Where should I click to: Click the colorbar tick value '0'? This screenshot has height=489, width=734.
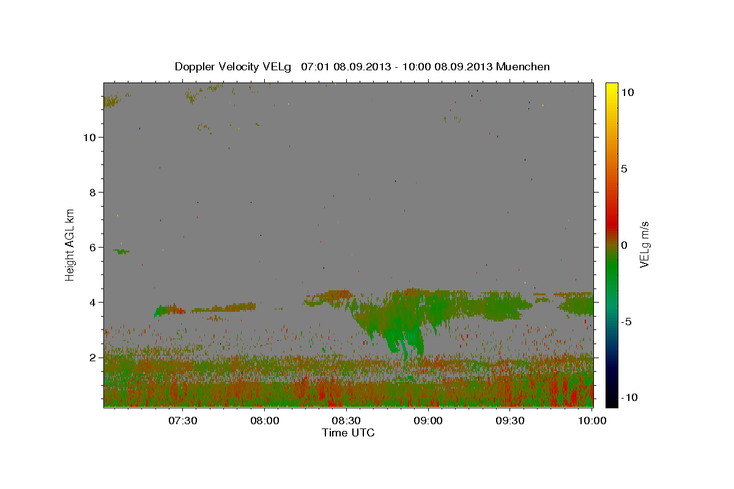[624, 245]
